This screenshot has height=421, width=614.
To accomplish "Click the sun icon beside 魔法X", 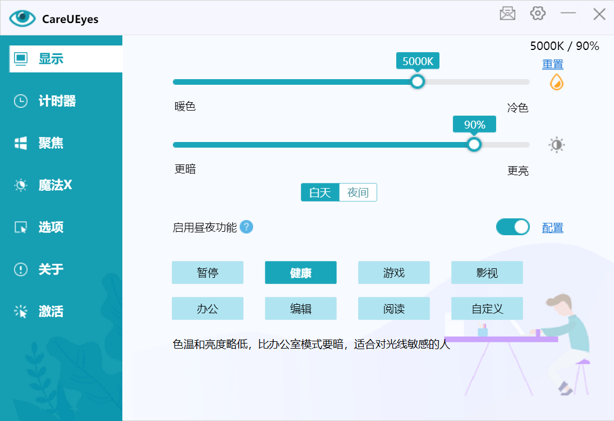I will 21,185.
